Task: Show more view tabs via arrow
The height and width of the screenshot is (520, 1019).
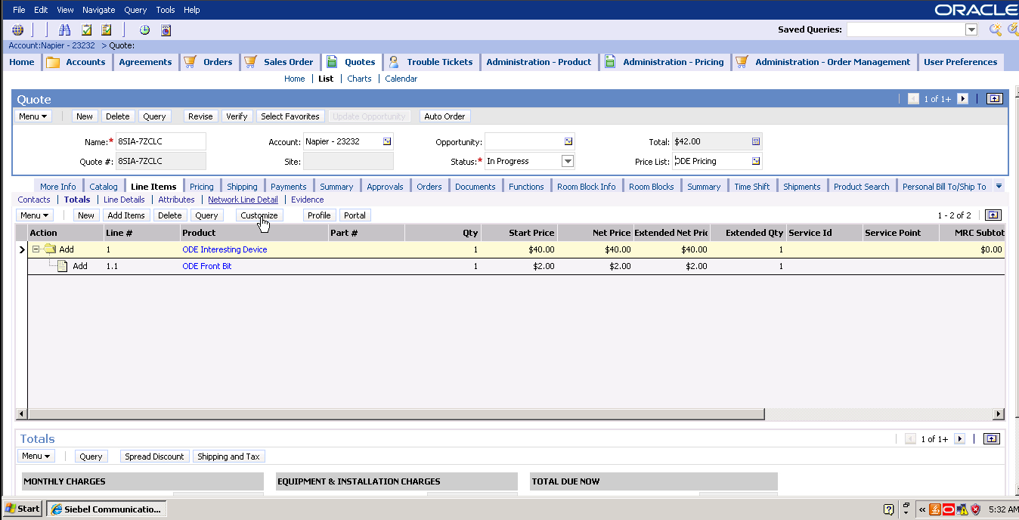Action: click(999, 186)
